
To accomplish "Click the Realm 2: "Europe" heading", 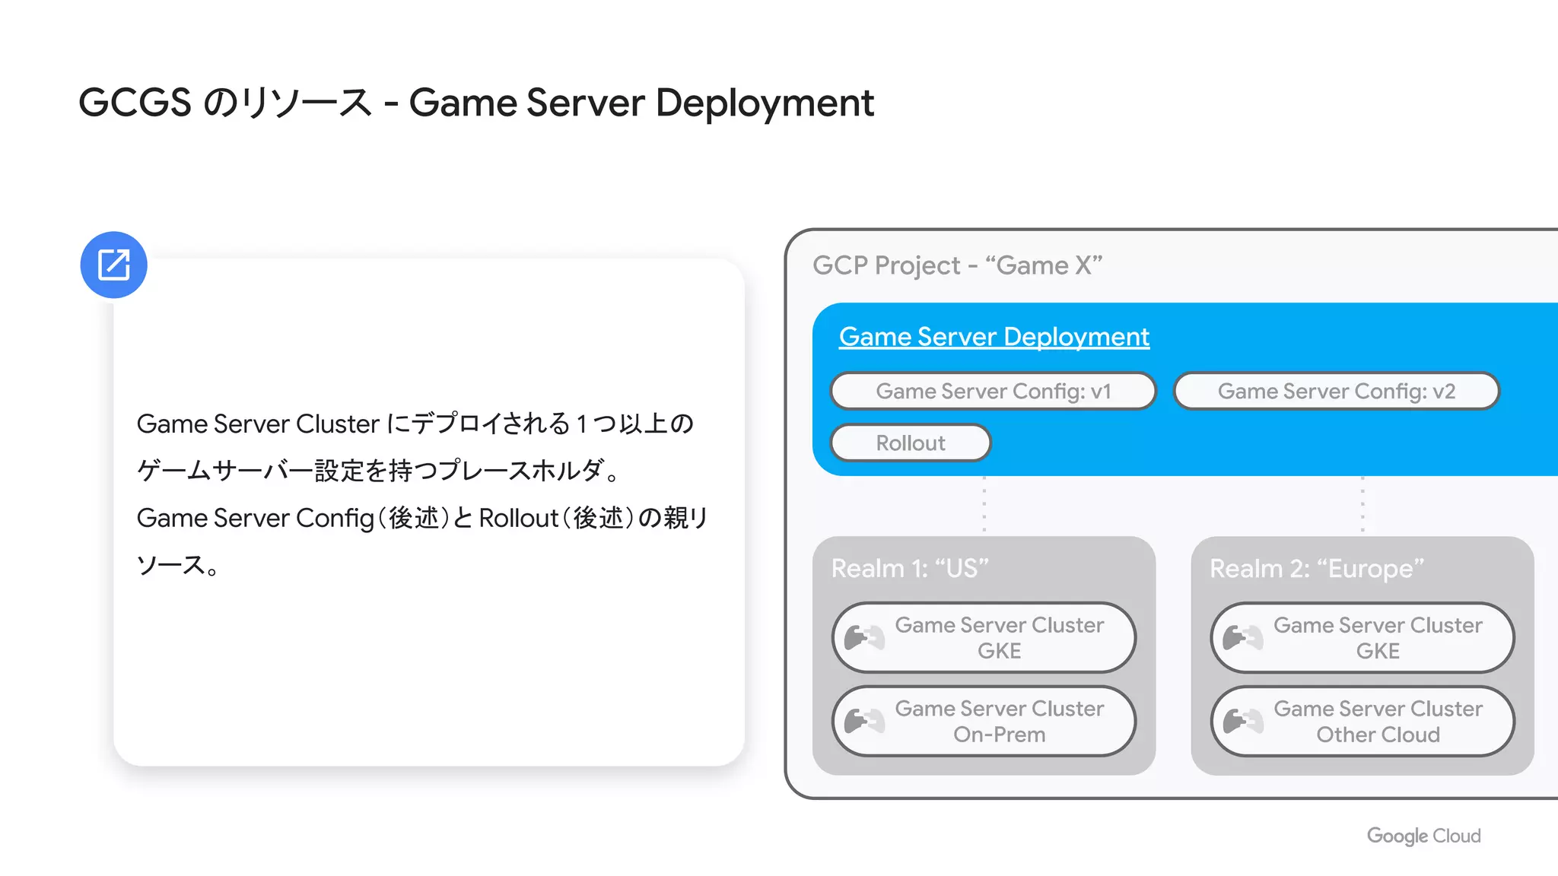I will pos(1317,568).
